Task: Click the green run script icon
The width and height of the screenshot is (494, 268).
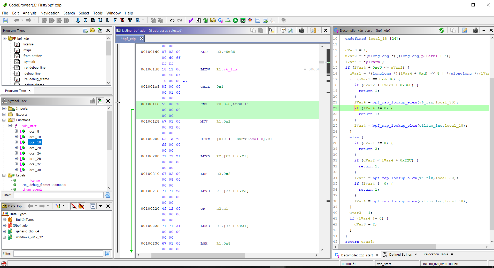Action: tap(235, 20)
